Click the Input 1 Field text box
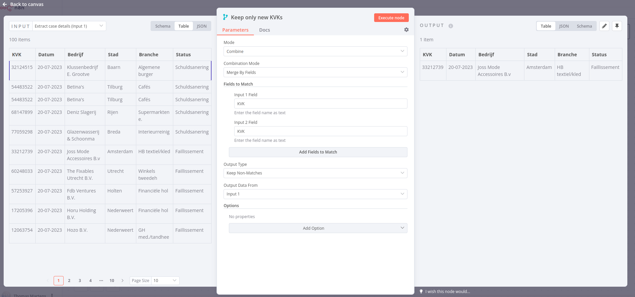635x297 pixels. 320,104
